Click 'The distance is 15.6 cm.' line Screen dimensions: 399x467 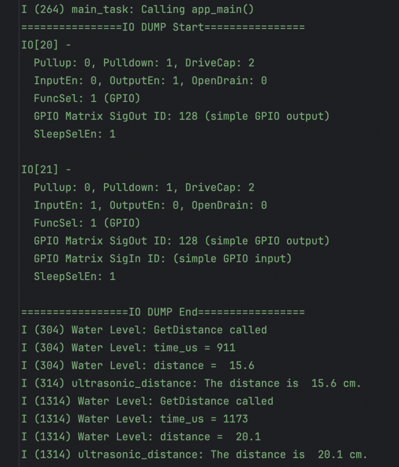191,383
